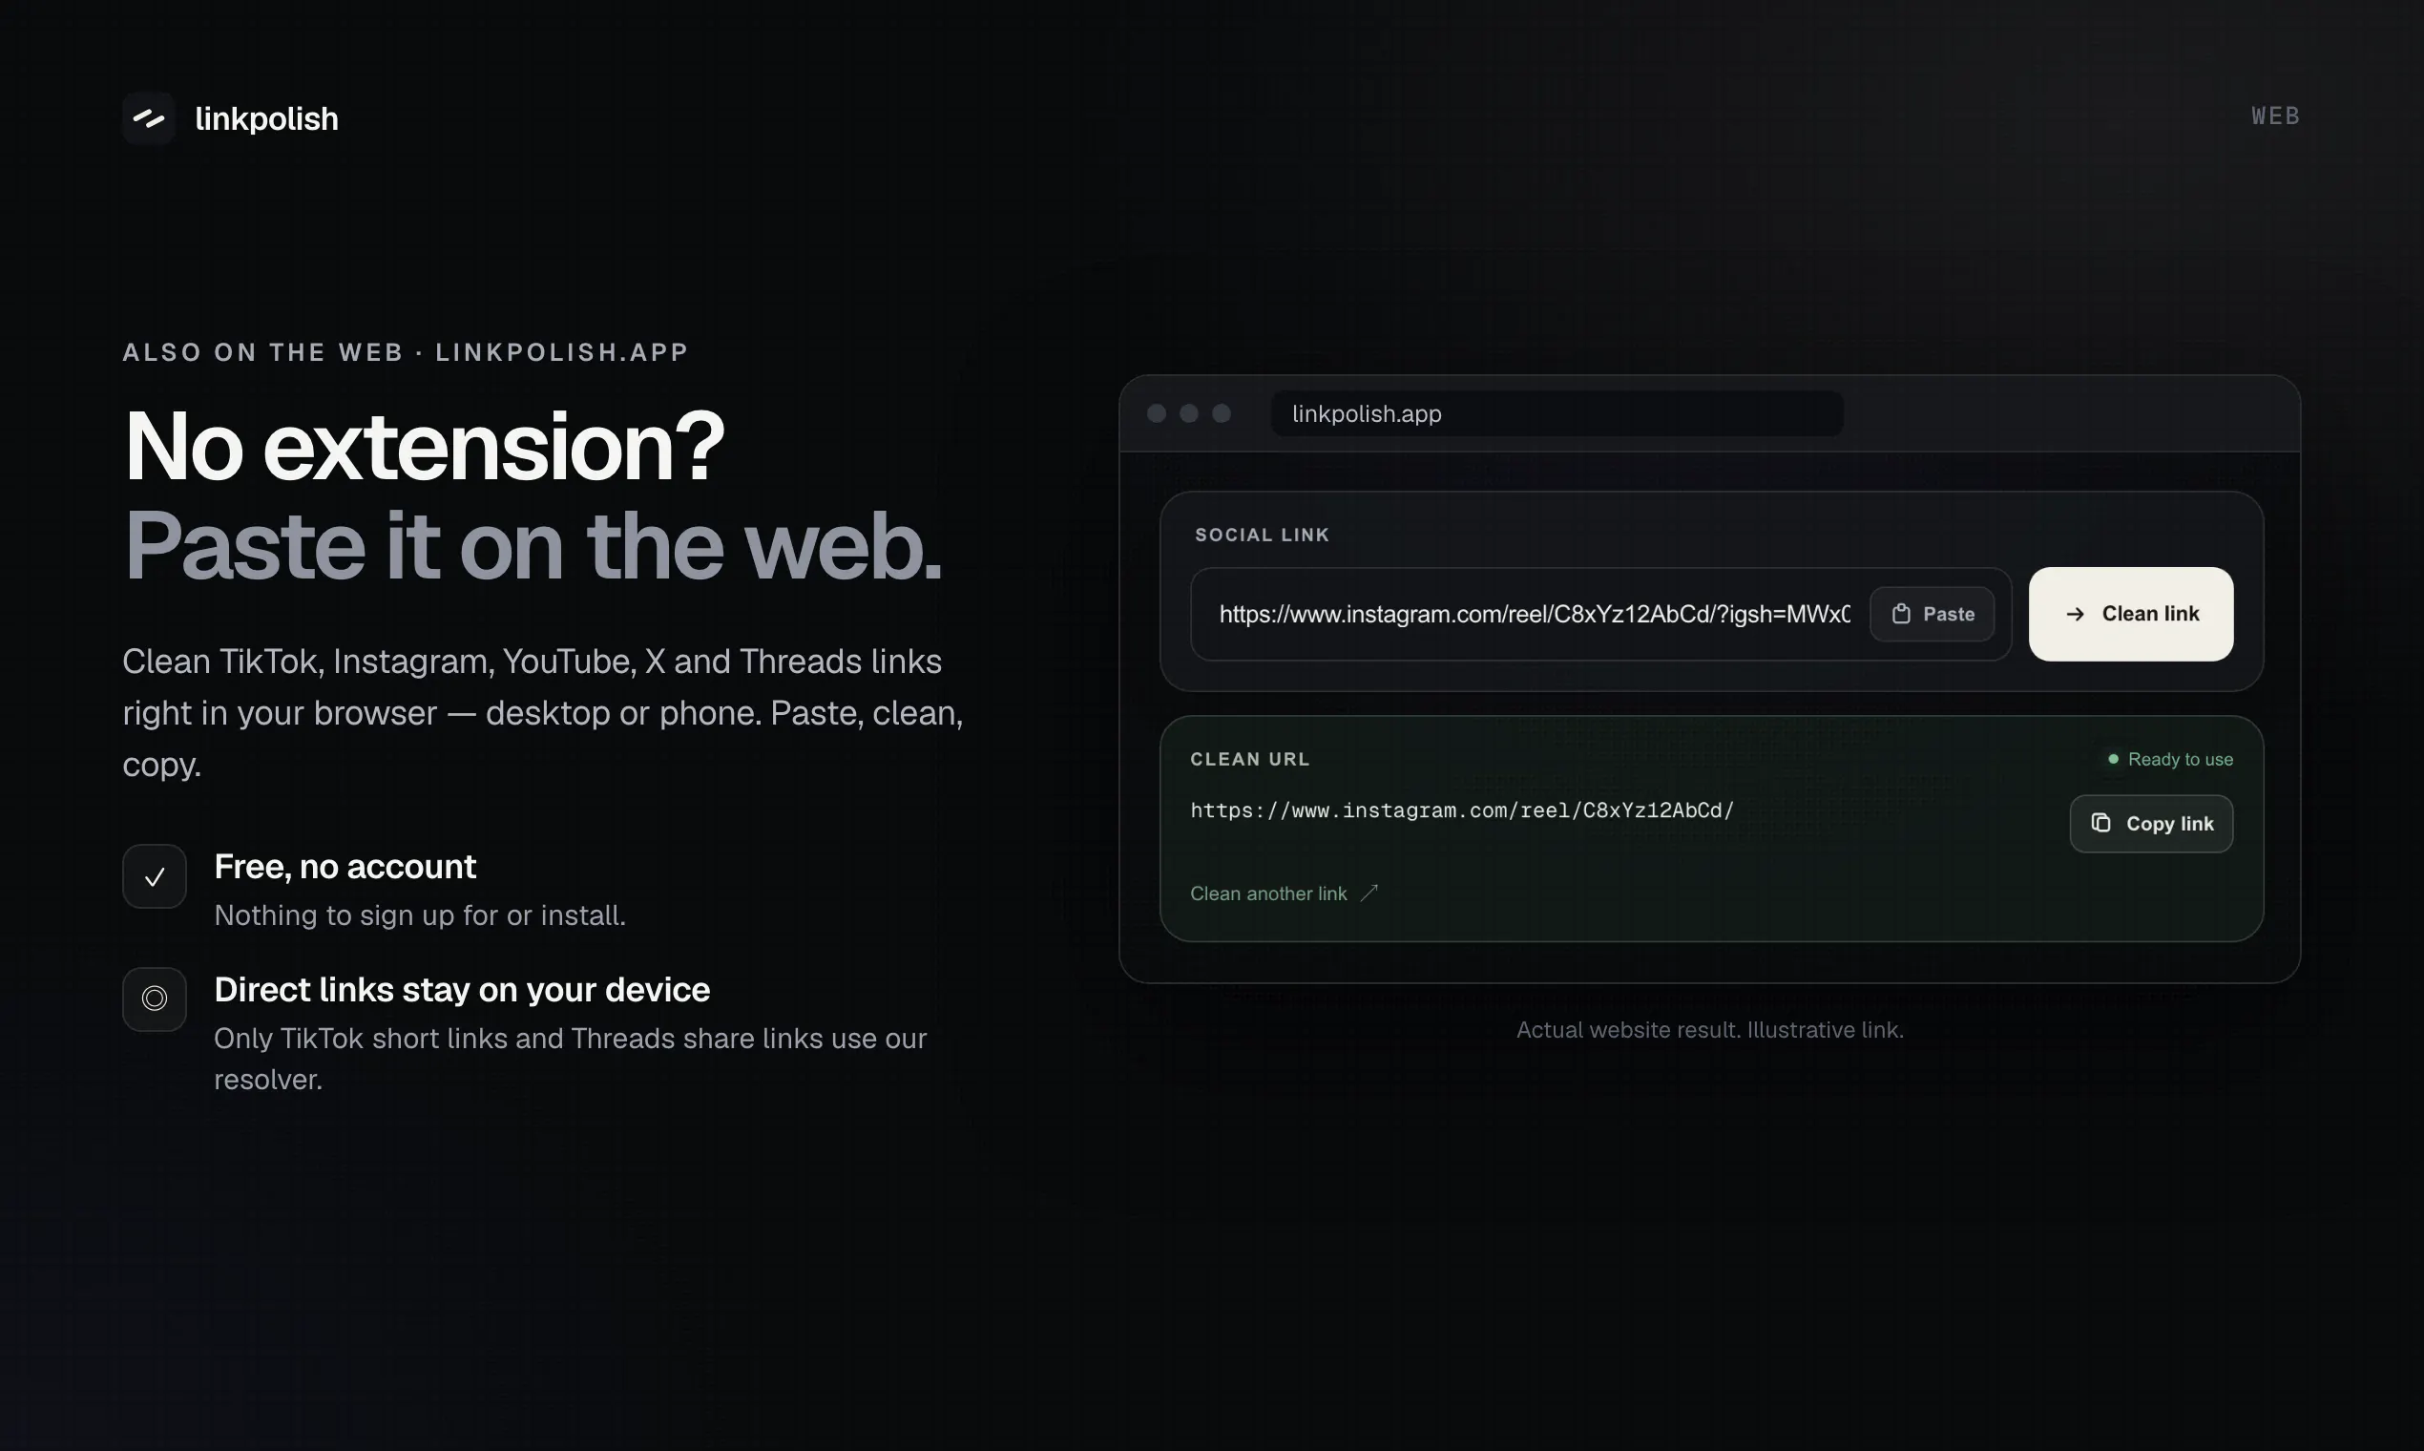Click the CLEAN URL label
Image resolution: width=2424 pixels, height=1451 pixels.
pyautogui.click(x=1250, y=759)
